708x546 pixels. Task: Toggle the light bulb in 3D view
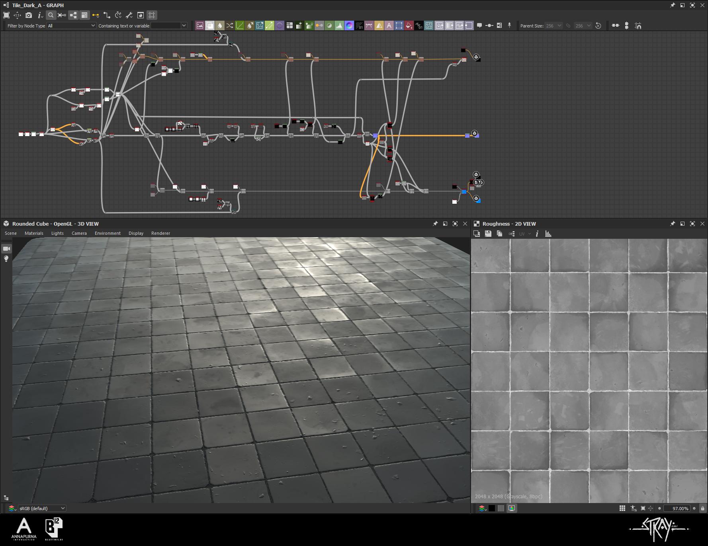[x=6, y=259]
